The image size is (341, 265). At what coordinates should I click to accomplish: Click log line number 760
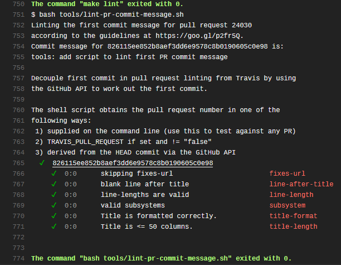tap(18, 110)
